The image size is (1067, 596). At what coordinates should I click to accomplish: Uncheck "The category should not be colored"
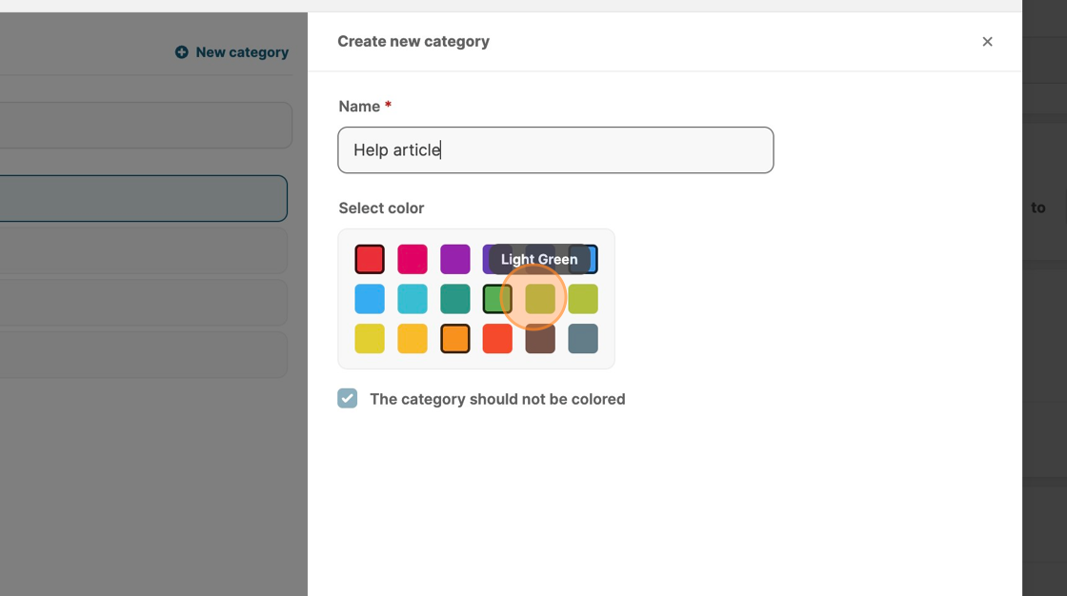click(348, 399)
